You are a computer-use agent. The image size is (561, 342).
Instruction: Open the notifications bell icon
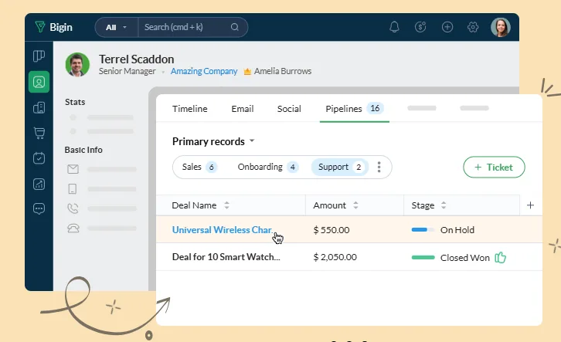click(394, 27)
